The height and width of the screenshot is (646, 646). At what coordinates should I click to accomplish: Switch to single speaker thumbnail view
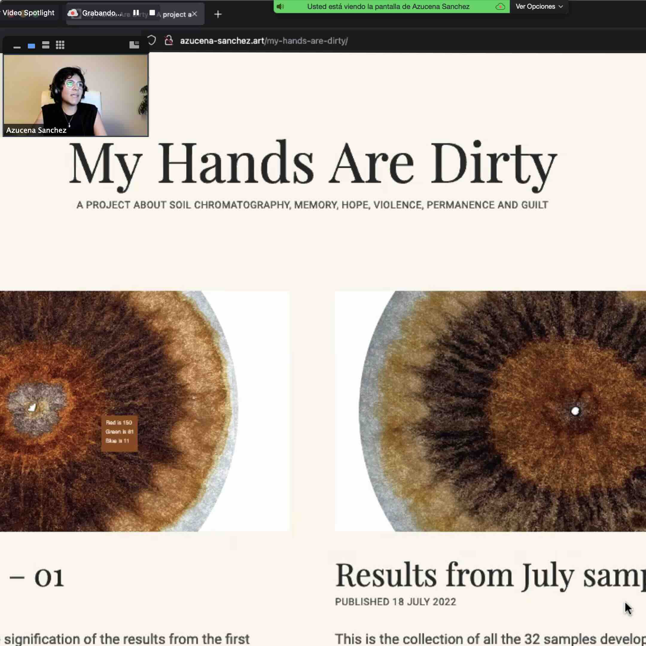coord(31,45)
